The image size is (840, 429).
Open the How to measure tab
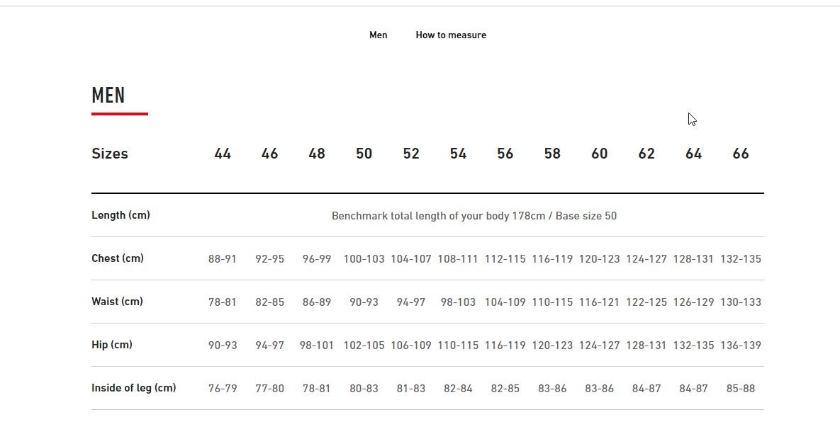tap(451, 35)
